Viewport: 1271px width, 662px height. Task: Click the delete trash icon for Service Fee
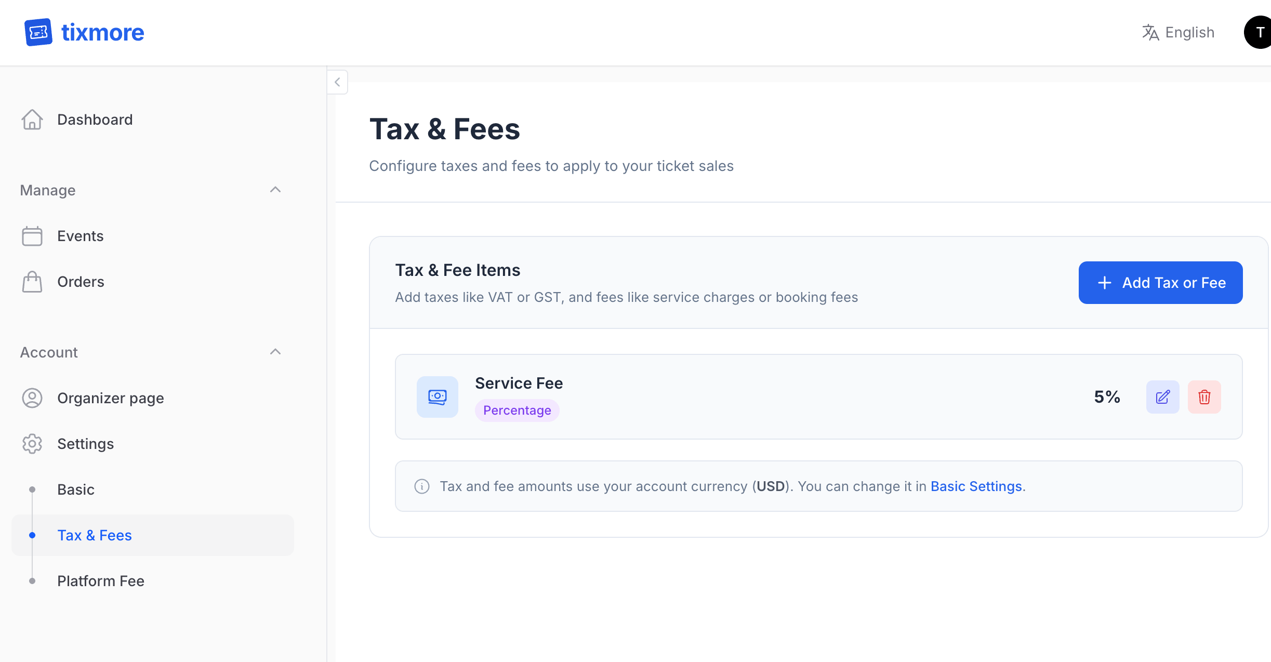(1205, 397)
